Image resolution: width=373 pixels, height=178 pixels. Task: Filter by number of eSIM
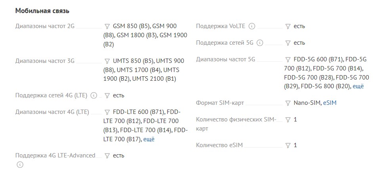point(288,146)
